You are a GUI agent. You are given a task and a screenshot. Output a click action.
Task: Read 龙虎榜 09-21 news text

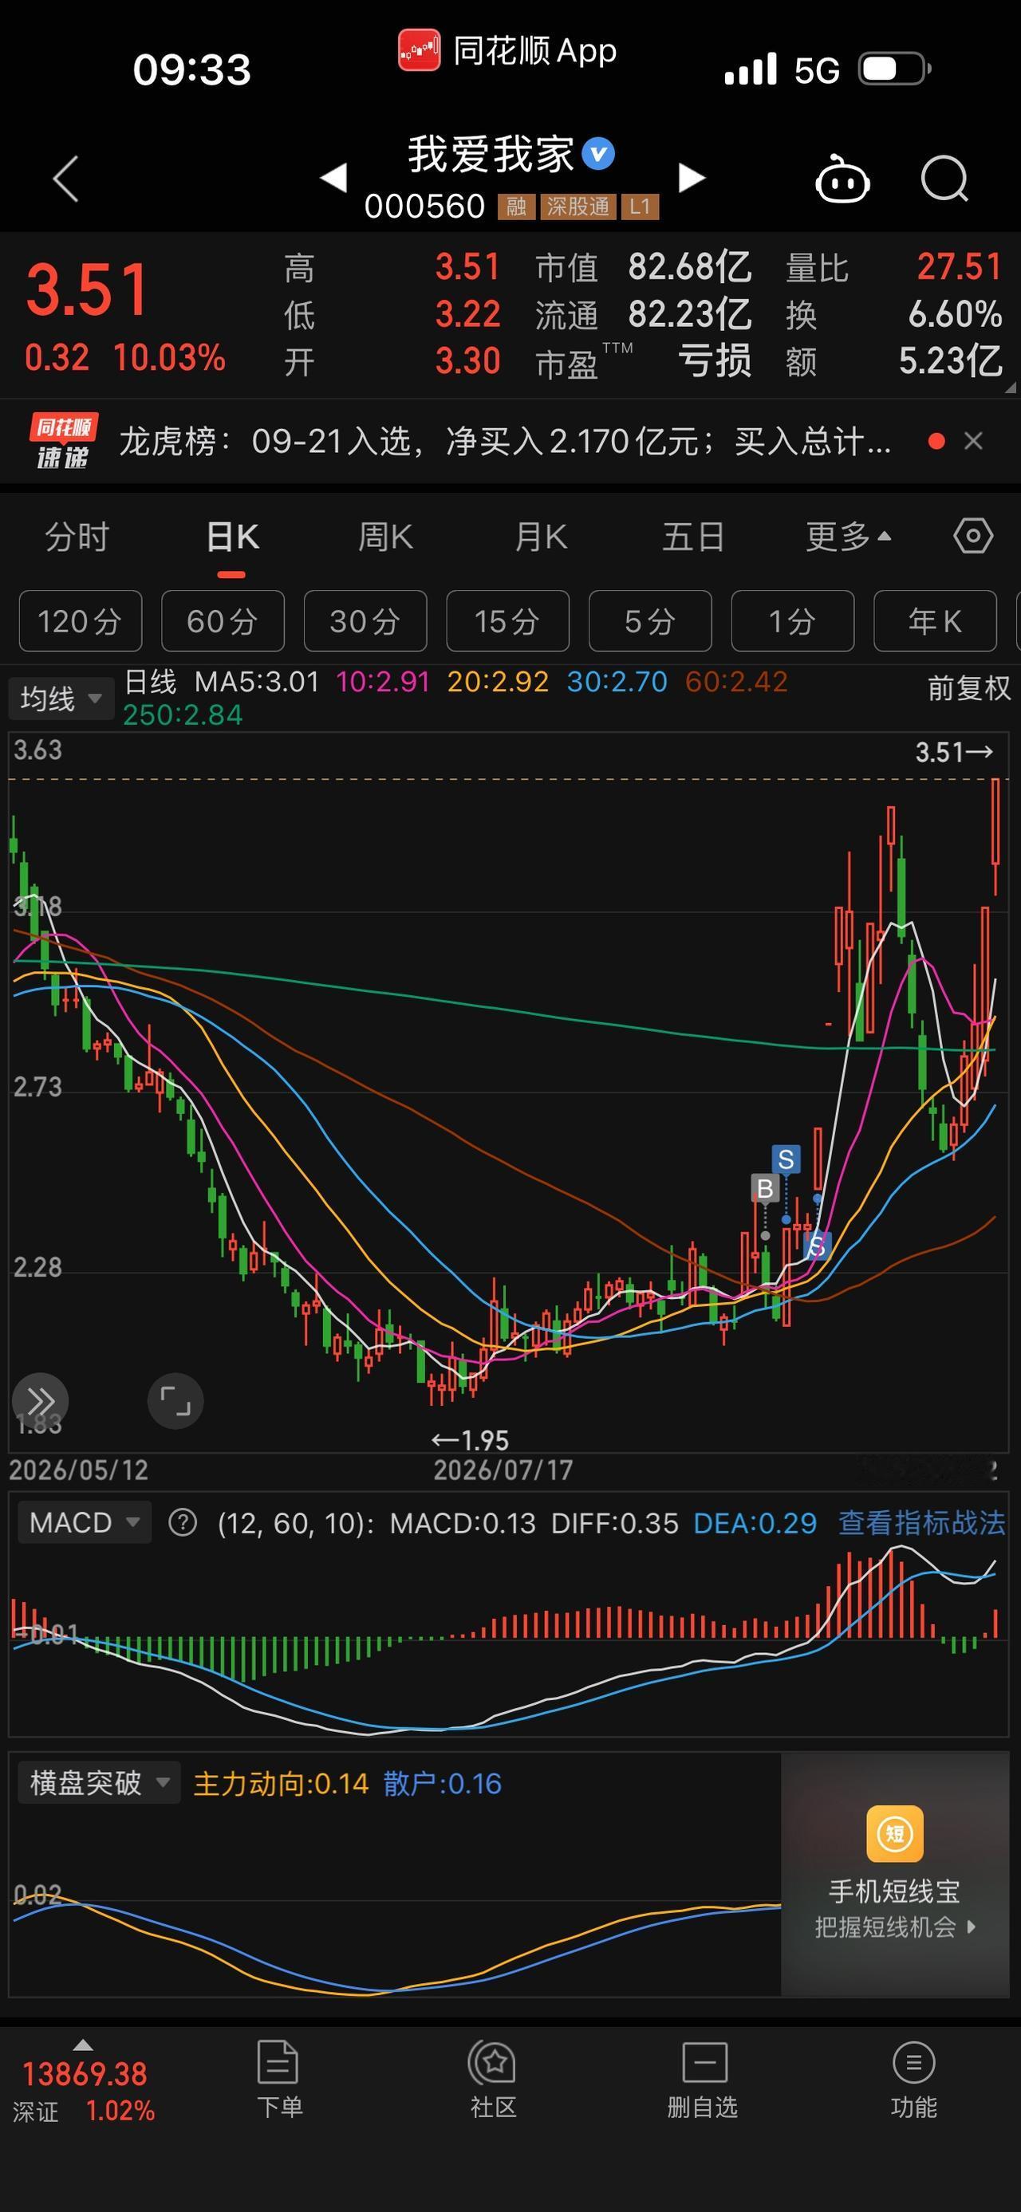(505, 442)
